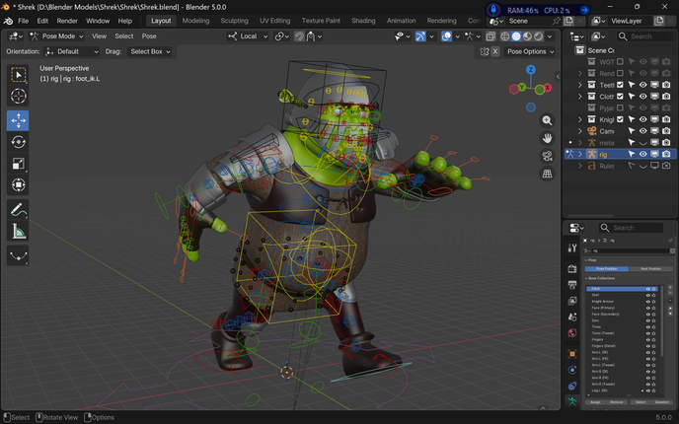This screenshot has height=424, width=679.
Task: Collapse the Bone Collections panel
Action: (586, 278)
